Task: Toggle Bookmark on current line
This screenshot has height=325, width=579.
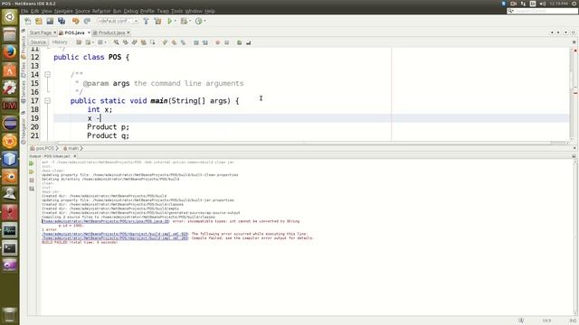Action: [183, 42]
